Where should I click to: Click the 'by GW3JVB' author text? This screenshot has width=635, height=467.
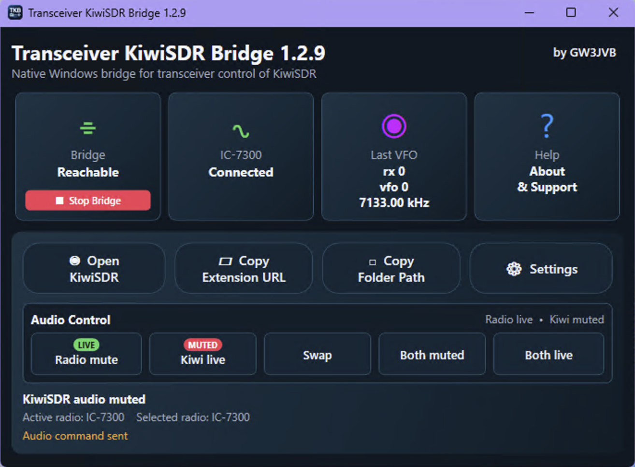point(584,53)
